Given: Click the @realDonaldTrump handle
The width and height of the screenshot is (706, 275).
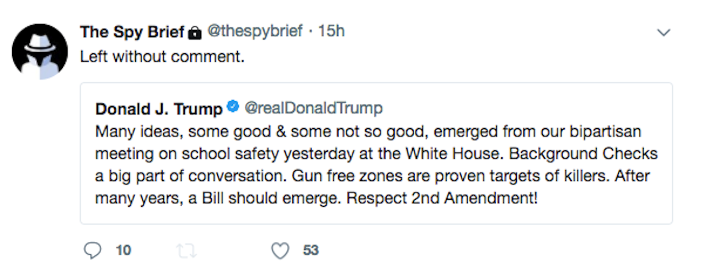Looking at the screenshot, I should [313, 108].
